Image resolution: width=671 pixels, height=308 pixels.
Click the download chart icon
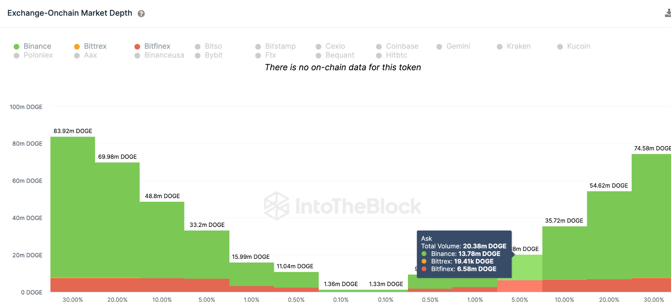click(x=668, y=13)
